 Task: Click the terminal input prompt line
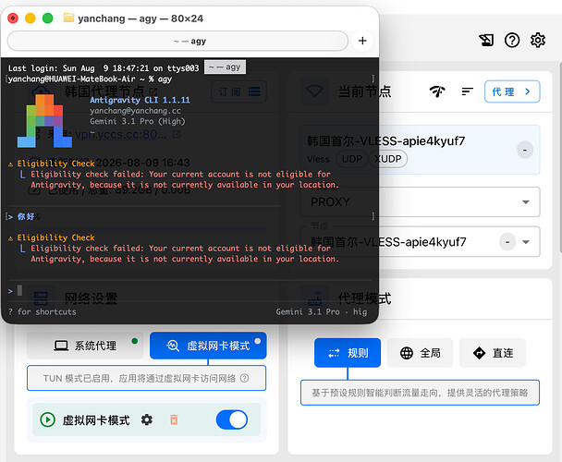190,291
